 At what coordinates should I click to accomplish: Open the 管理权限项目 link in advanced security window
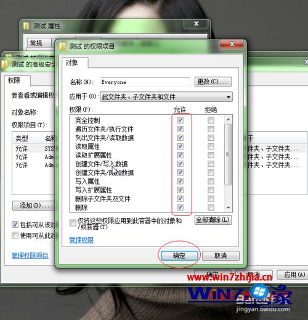click(x=30, y=255)
